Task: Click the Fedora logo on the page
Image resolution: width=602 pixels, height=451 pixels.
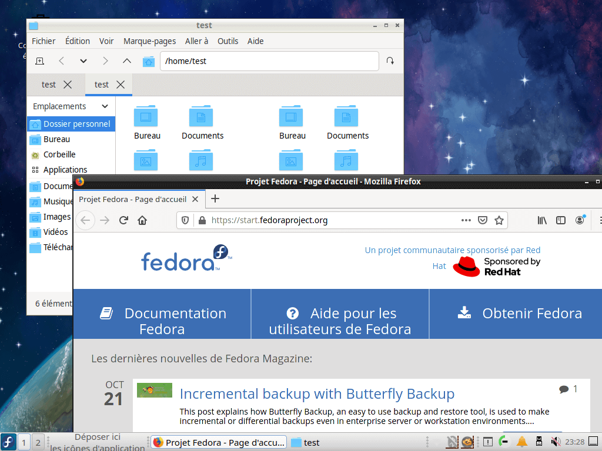Action: (x=186, y=258)
